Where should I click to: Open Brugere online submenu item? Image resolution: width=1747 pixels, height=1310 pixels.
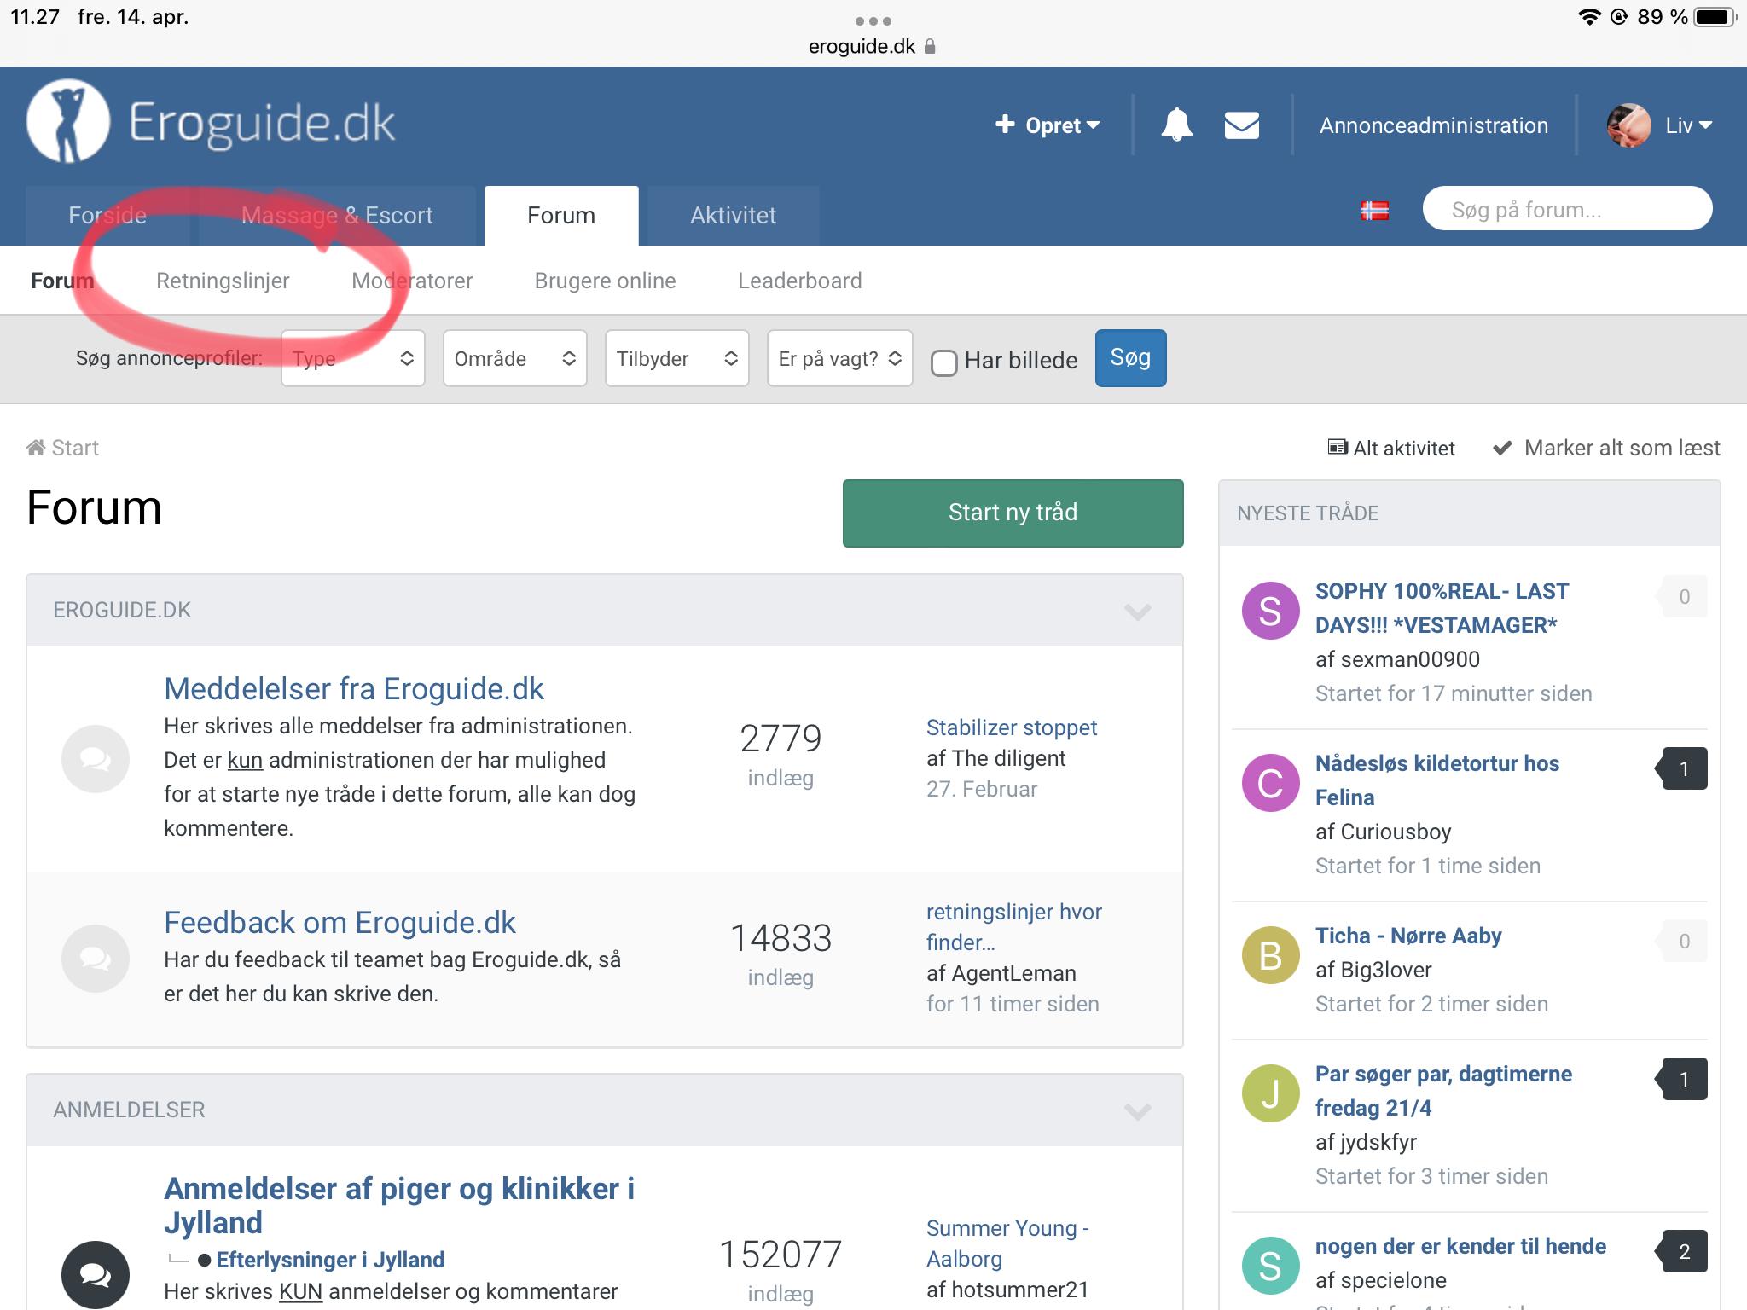click(605, 281)
